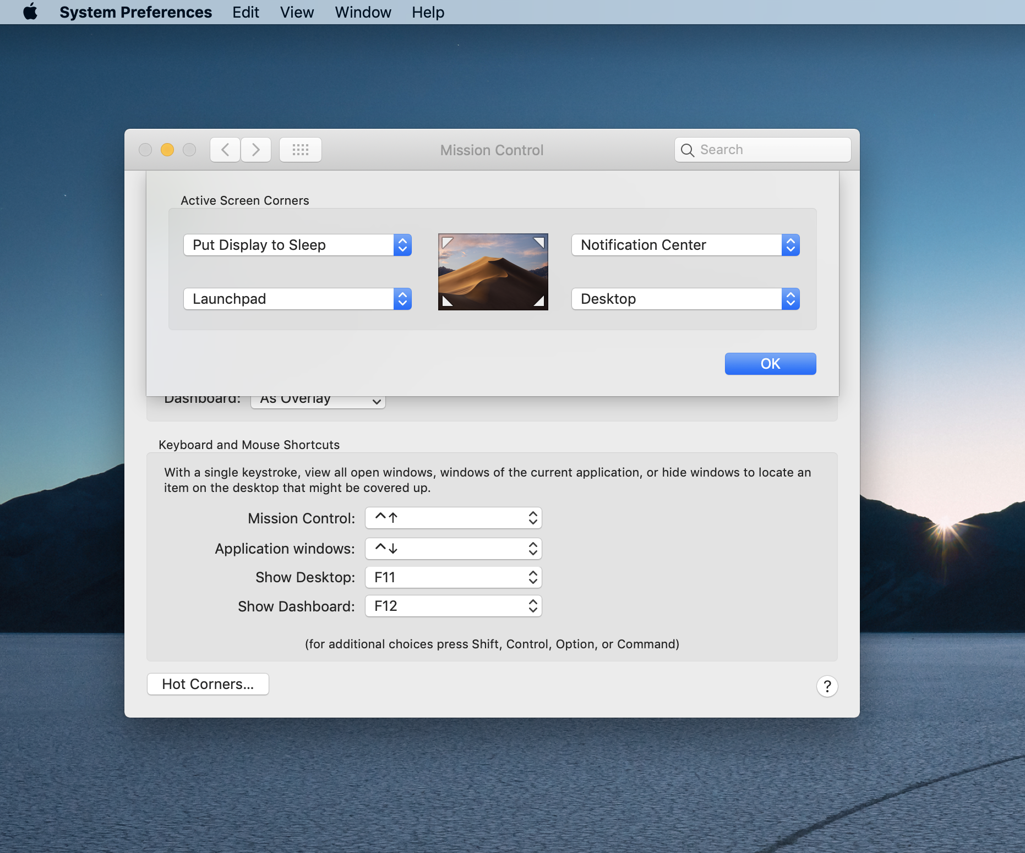This screenshot has height=853, width=1025.
Task: Adjust the Show Dashboard F12 stepper
Action: 532,605
